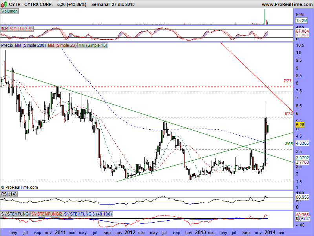This screenshot has height=236, width=314.
Task: Click the price axis label 10
Action: [299, 53]
